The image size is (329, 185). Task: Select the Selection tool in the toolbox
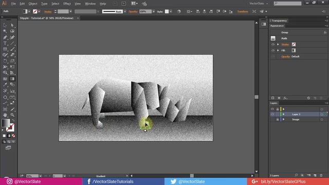click(5, 25)
